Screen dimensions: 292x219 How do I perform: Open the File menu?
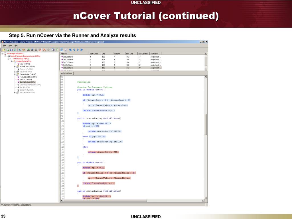coord(5,45)
